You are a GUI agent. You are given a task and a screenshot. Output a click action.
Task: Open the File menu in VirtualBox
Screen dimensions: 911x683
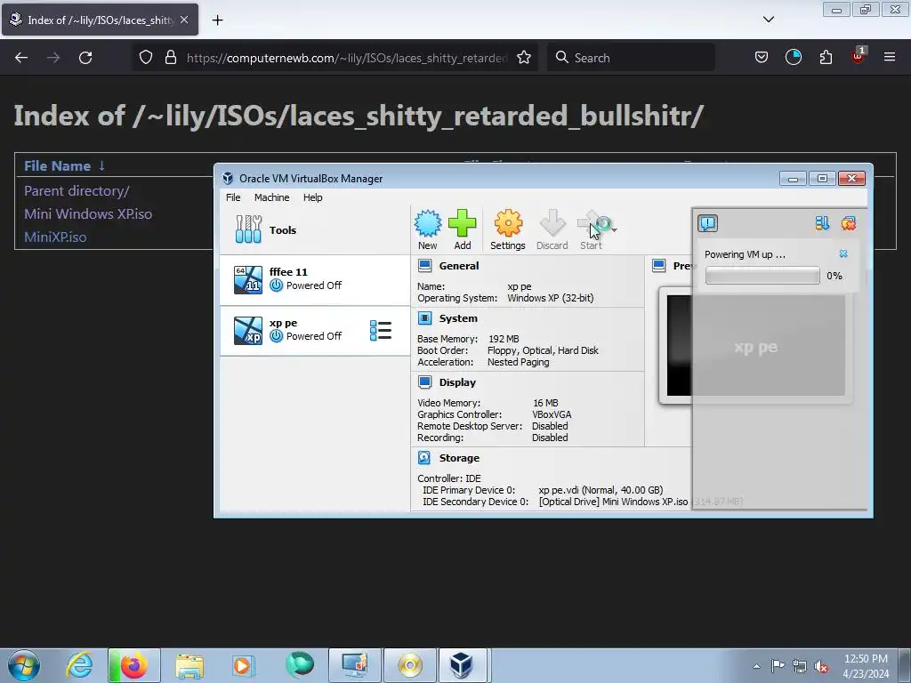pos(233,197)
